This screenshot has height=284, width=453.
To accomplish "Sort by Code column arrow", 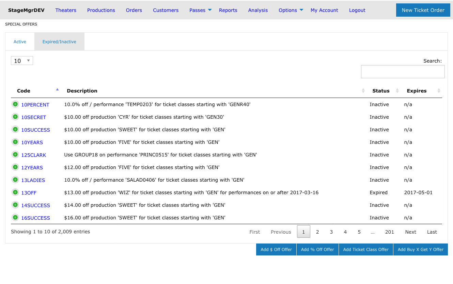I will (57, 89).
